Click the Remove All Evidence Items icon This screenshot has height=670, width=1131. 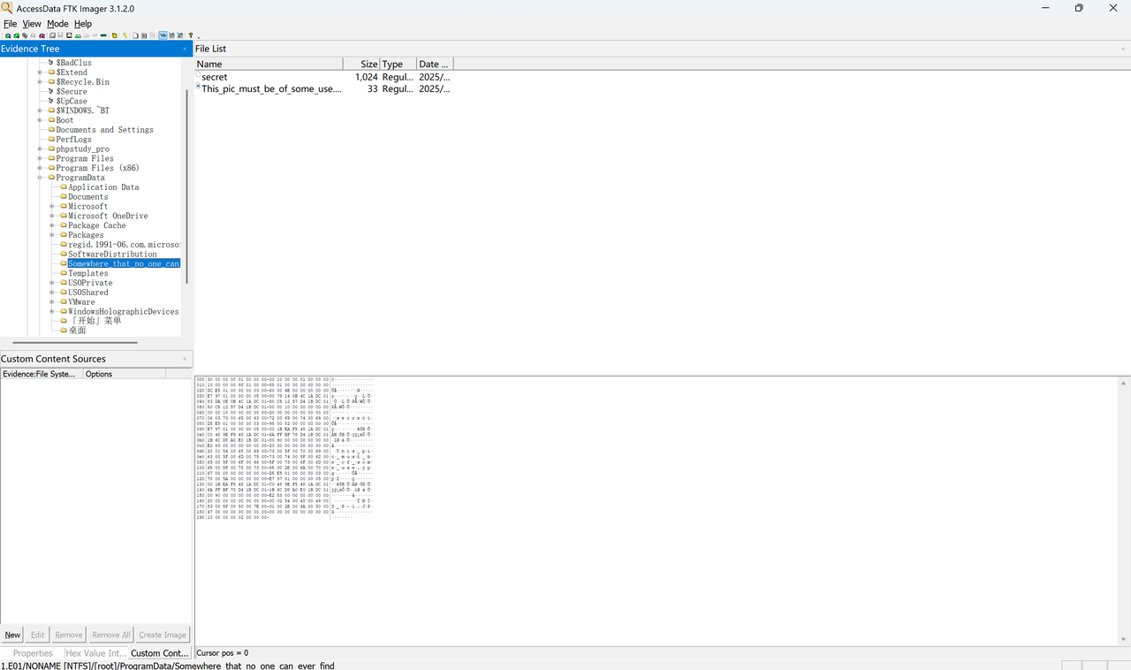click(42, 35)
